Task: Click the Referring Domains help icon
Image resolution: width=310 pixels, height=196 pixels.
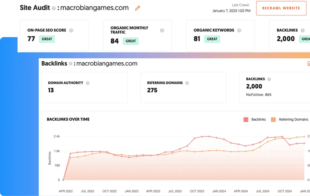Action: [x=187, y=83]
